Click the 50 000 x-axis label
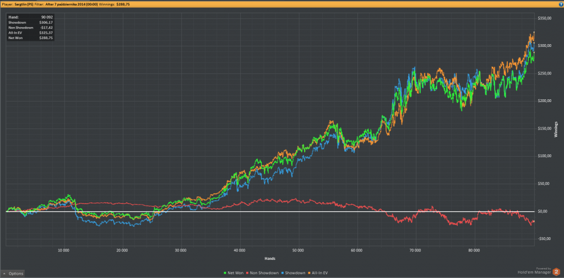564x278 pixels. click(298, 249)
